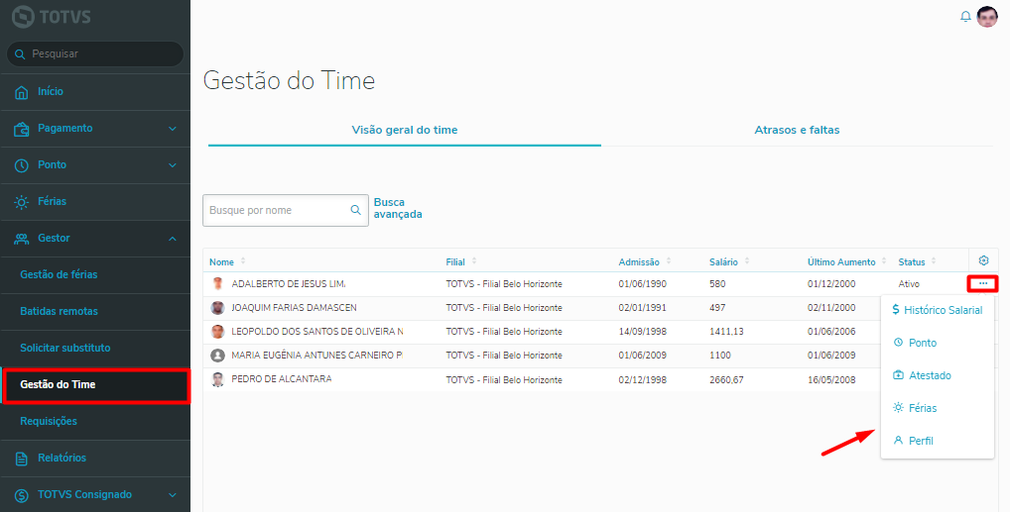Screen dimensions: 1010x512
Task: Click name ADALBERTO DE JESUS LIMA
Action: [x=288, y=283]
